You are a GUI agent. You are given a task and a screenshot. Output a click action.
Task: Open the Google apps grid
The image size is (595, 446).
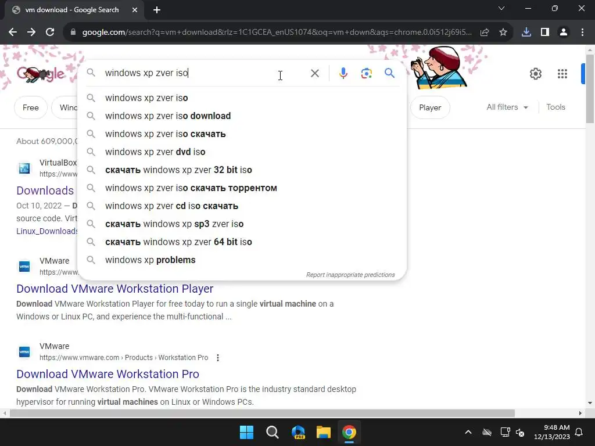pyautogui.click(x=562, y=74)
